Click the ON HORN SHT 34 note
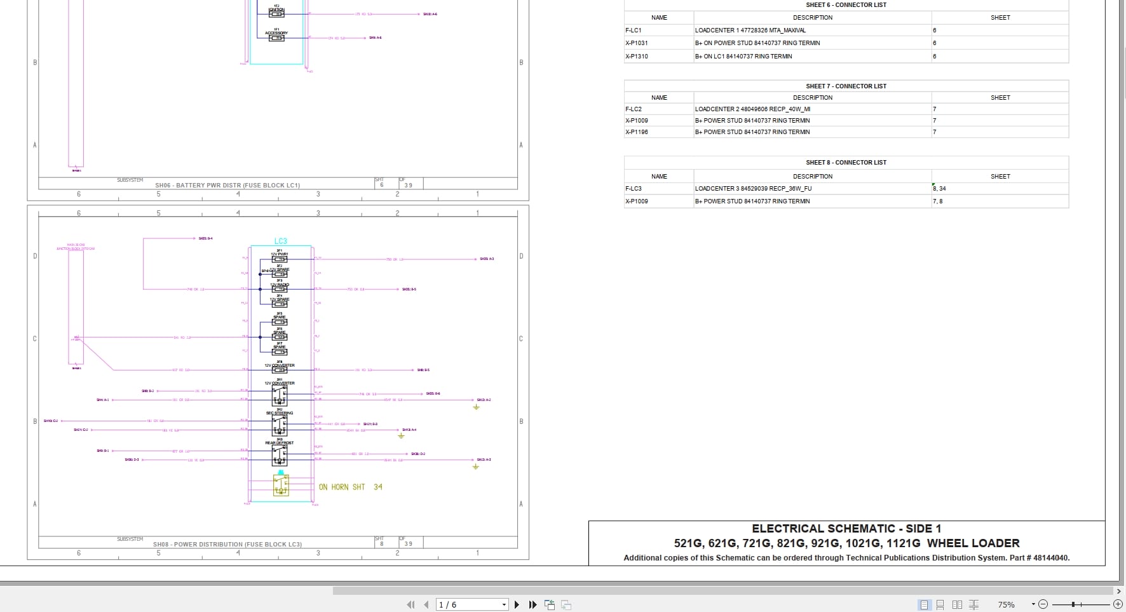The image size is (1126, 612). point(350,487)
